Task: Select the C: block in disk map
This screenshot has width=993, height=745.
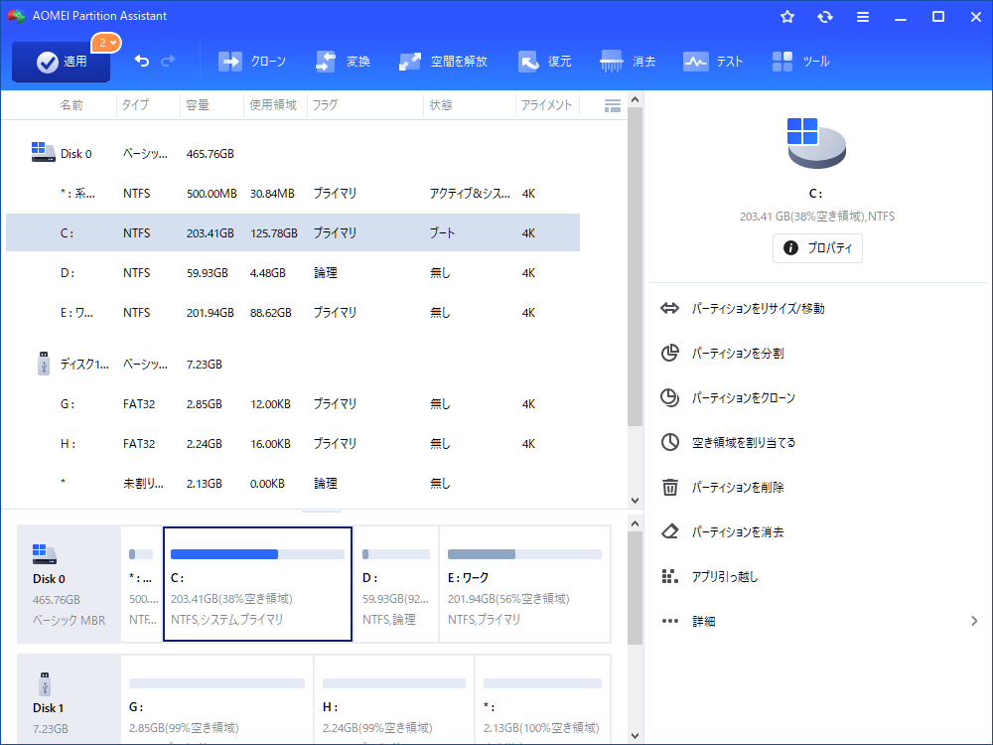Action: [257, 584]
